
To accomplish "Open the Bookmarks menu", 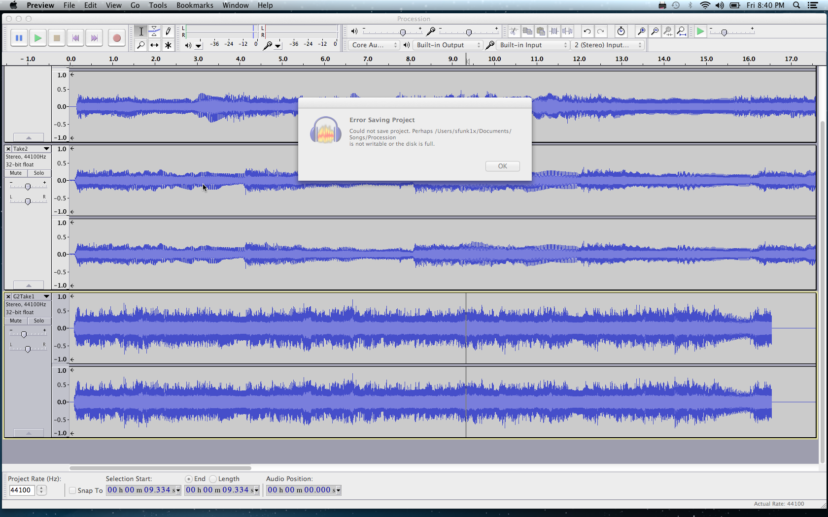I will [x=195, y=5].
